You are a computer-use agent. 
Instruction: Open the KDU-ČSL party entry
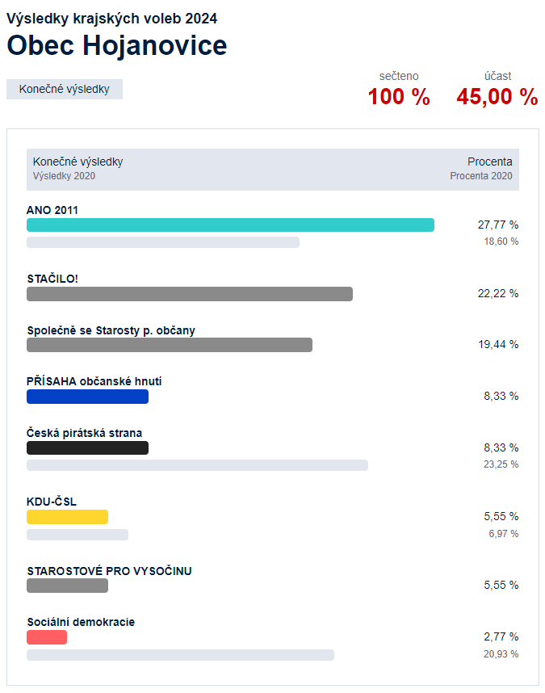[52, 502]
